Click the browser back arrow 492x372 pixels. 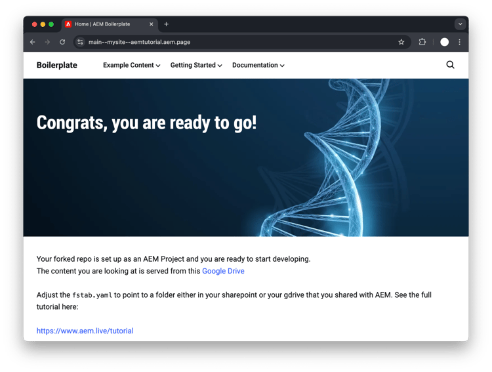pos(33,42)
